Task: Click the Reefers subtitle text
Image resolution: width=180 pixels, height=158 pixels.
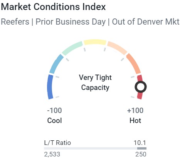Action: pos(15,22)
